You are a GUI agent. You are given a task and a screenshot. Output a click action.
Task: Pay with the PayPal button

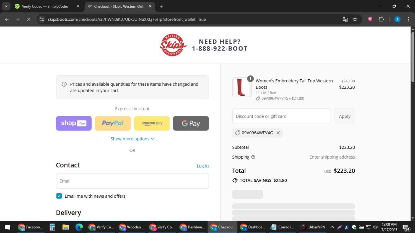(113, 123)
